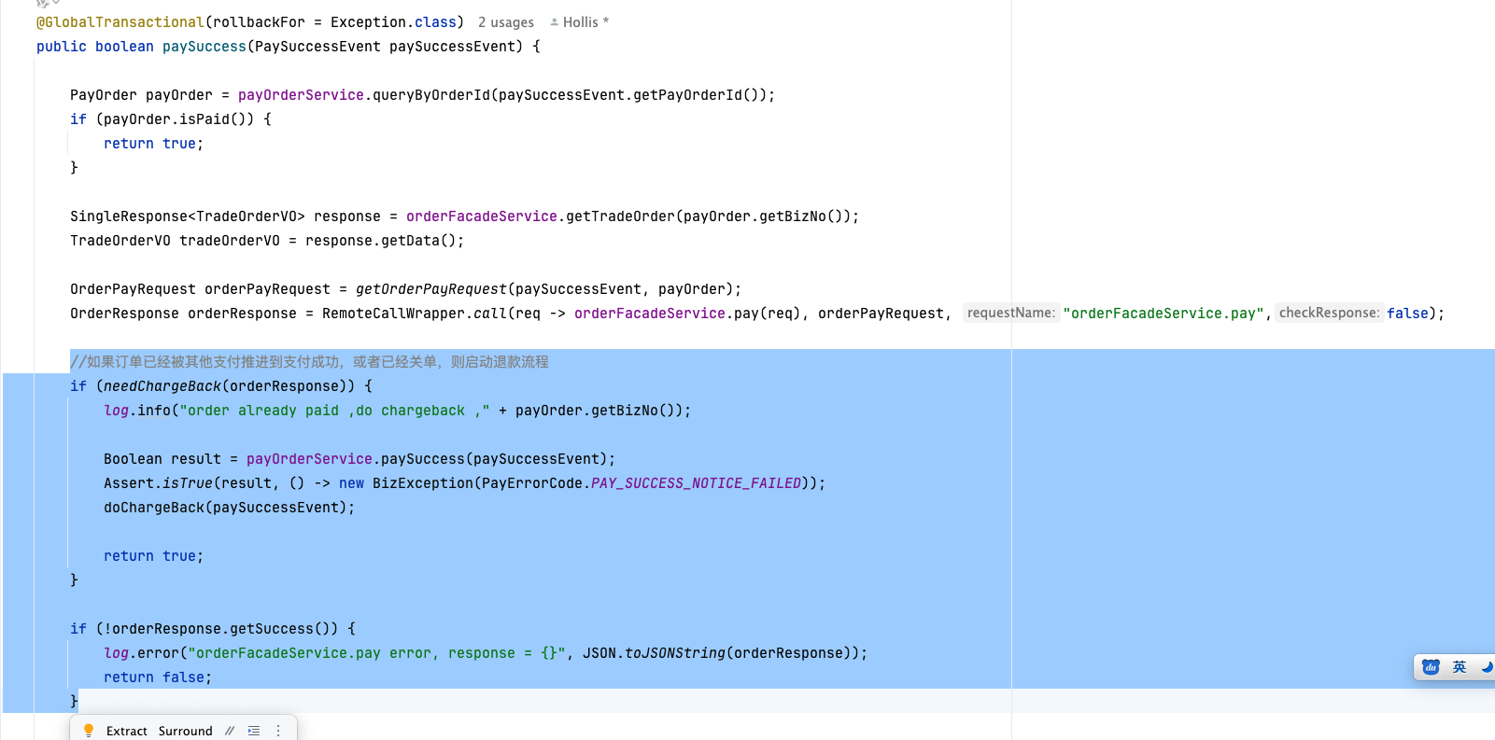Open the three-dot more options menu
The height and width of the screenshot is (740, 1495).
[x=278, y=731]
